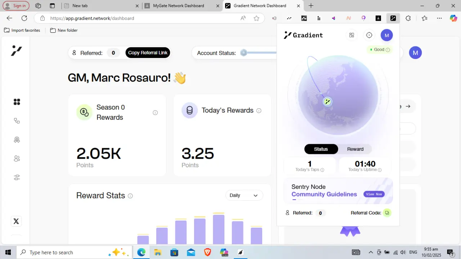The width and height of the screenshot is (461, 259).
Task: Open the nodes icon in left sidebar
Action: pos(17,121)
